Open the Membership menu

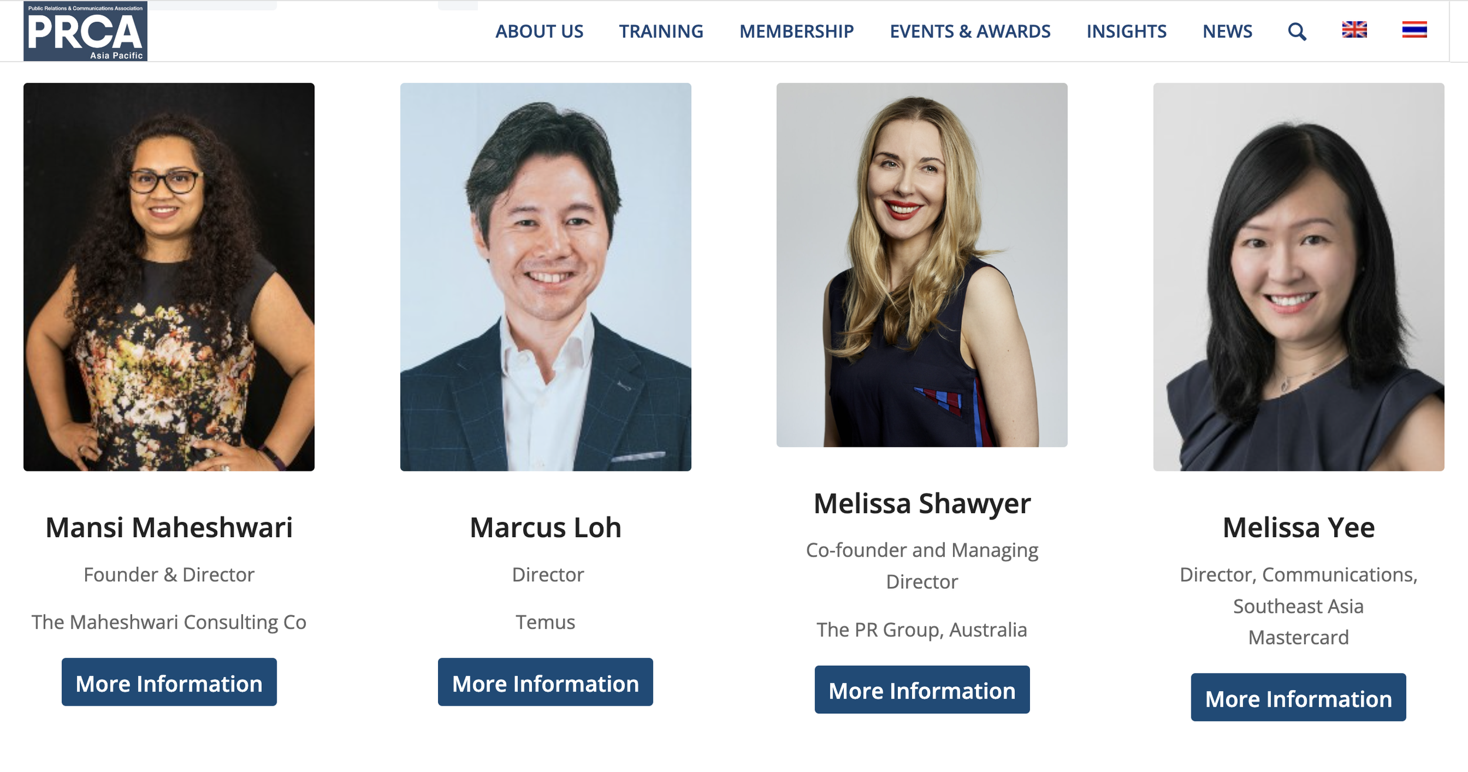(x=796, y=31)
